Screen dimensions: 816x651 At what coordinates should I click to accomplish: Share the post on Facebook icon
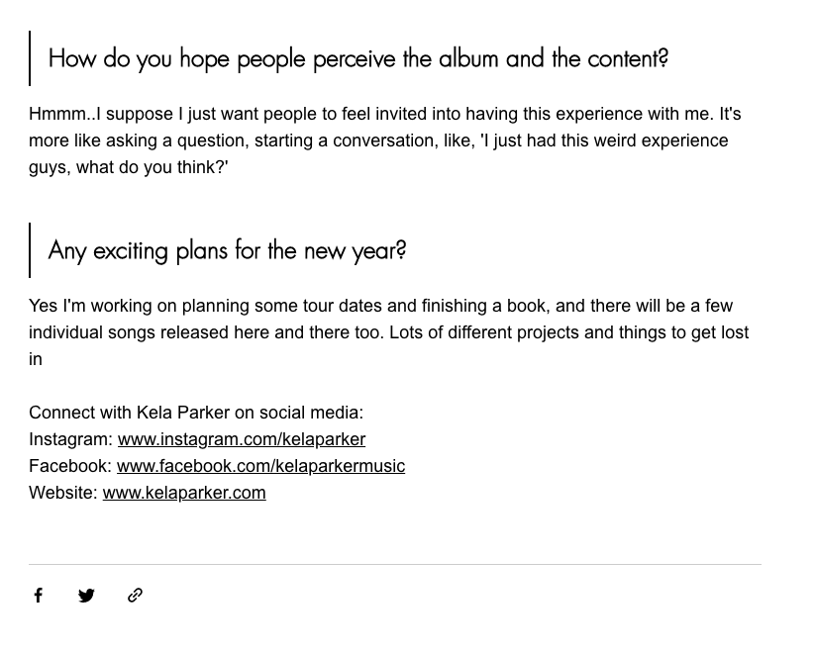(x=38, y=595)
